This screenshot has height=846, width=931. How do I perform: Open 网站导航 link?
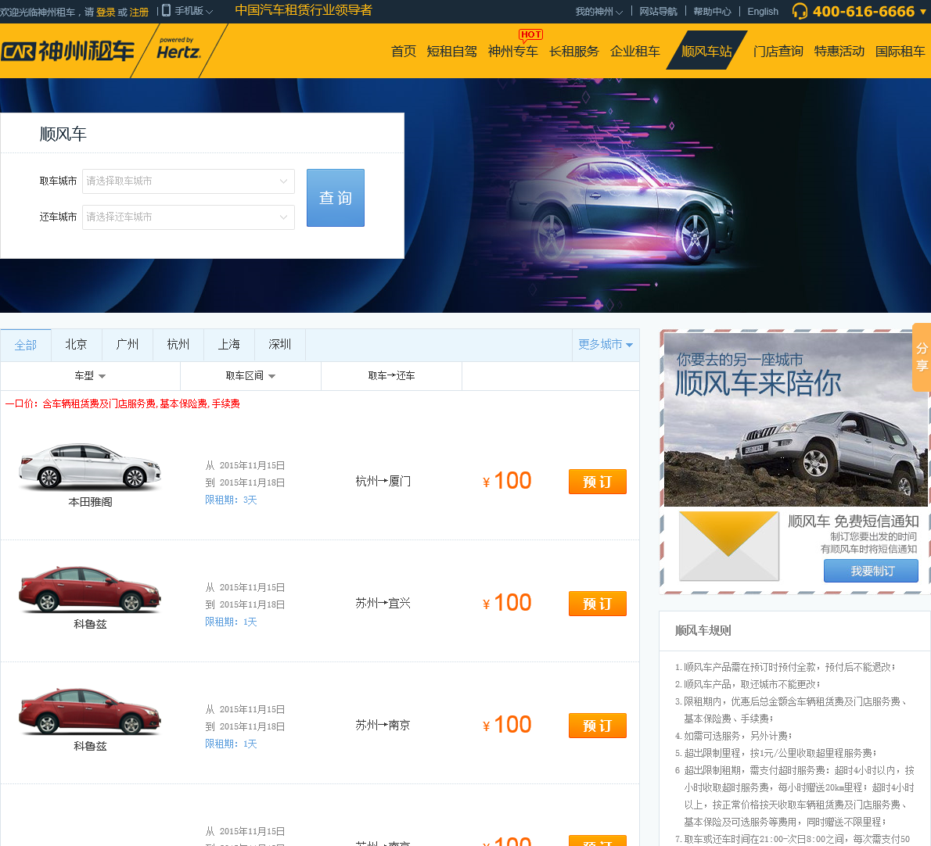coord(658,11)
